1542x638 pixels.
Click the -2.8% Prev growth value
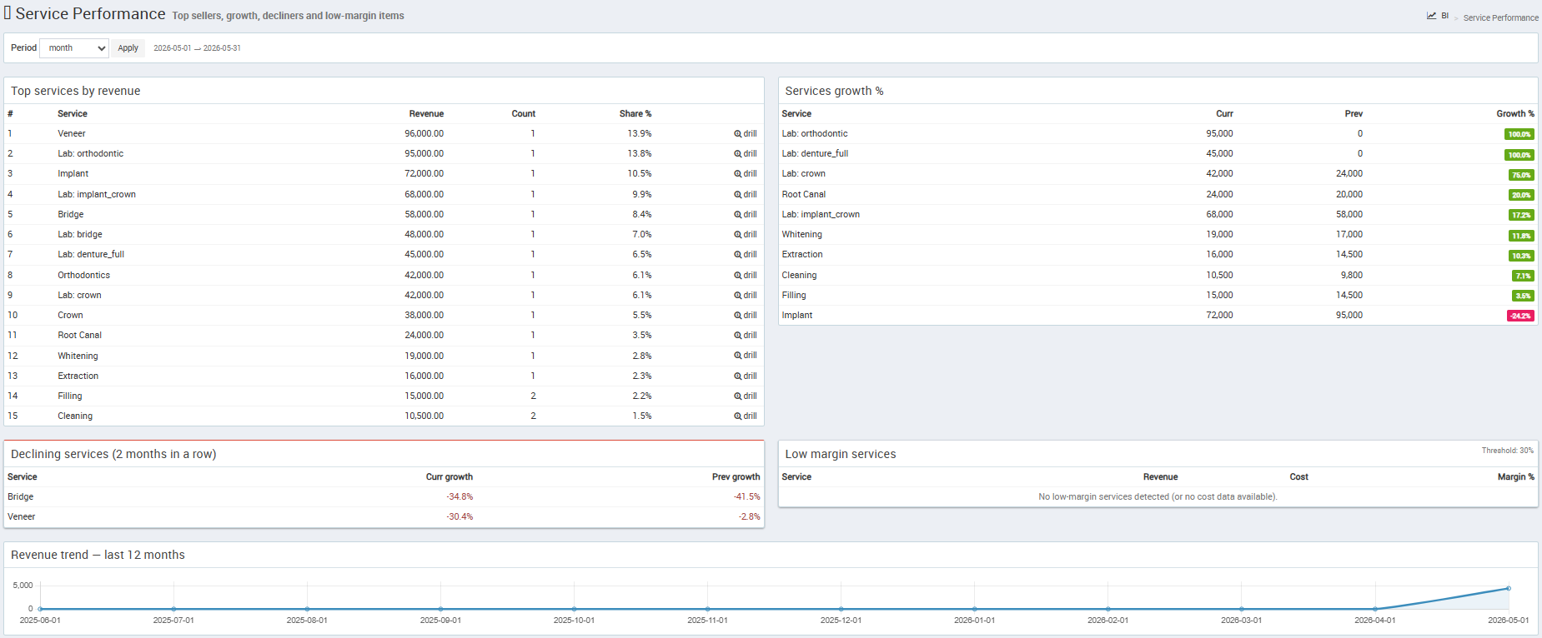pyautogui.click(x=749, y=516)
